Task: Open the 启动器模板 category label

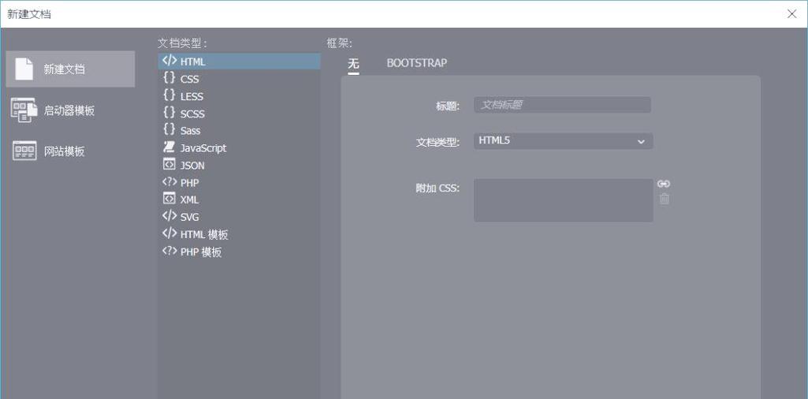Action: 69,110
